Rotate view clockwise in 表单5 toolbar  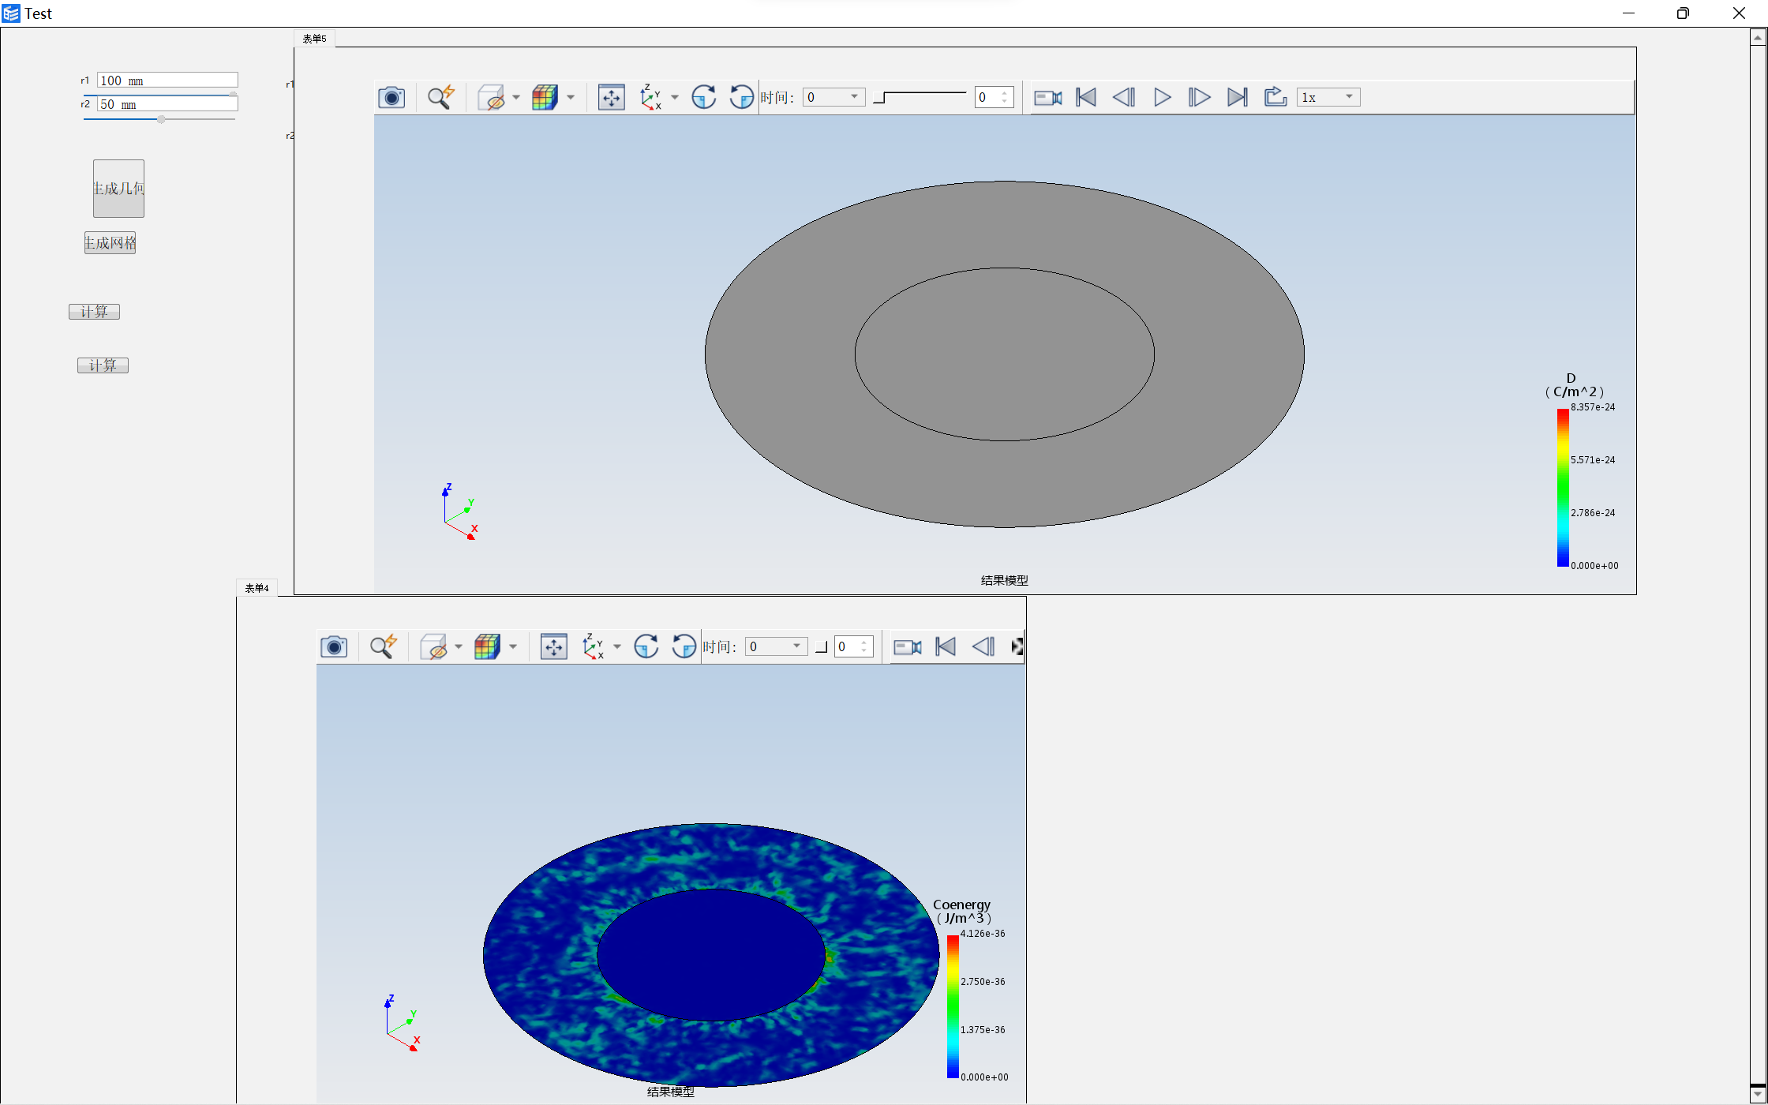(x=703, y=97)
